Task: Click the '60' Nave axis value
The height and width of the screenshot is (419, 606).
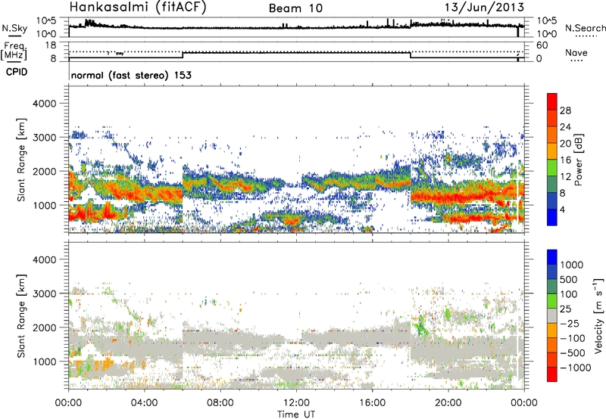Action: tap(542, 45)
